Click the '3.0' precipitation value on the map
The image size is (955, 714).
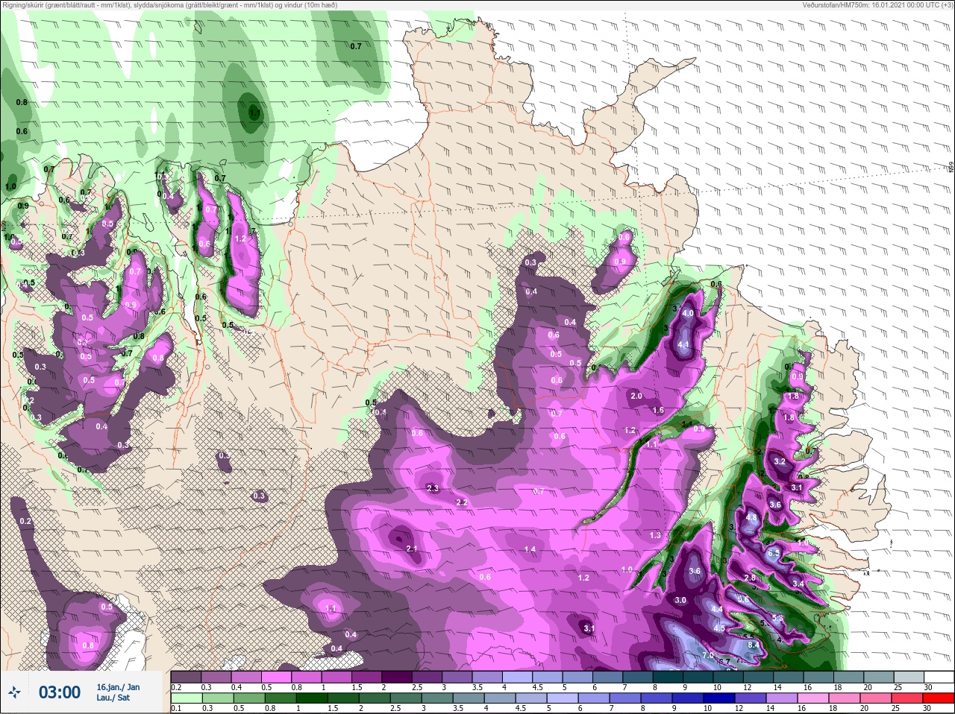tap(680, 600)
